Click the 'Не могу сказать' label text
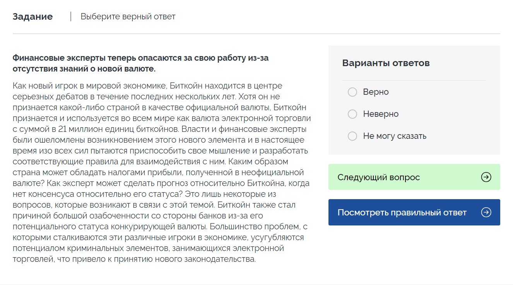This screenshot has height=285, width=513. click(395, 136)
